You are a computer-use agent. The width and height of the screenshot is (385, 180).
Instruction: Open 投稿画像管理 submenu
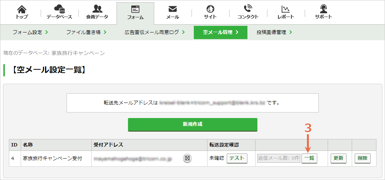pos(274,32)
